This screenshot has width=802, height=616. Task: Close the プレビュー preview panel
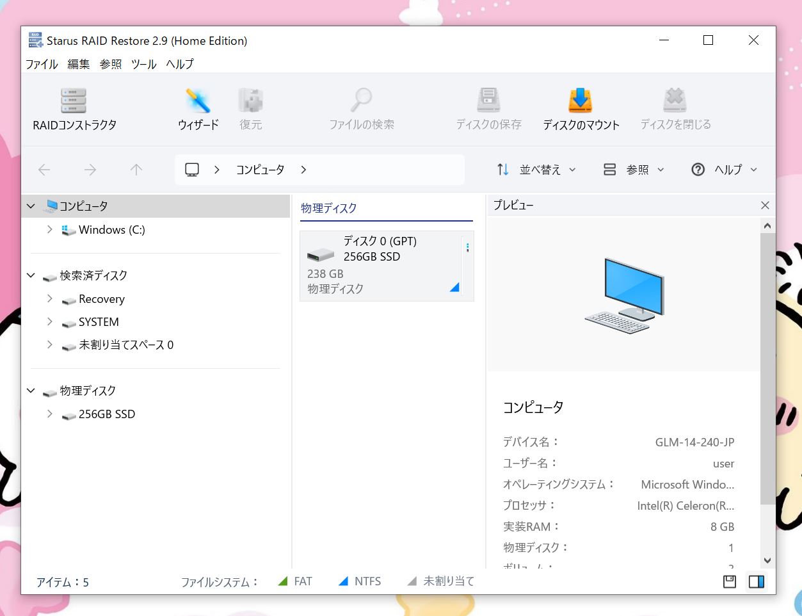(x=765, y=206)
